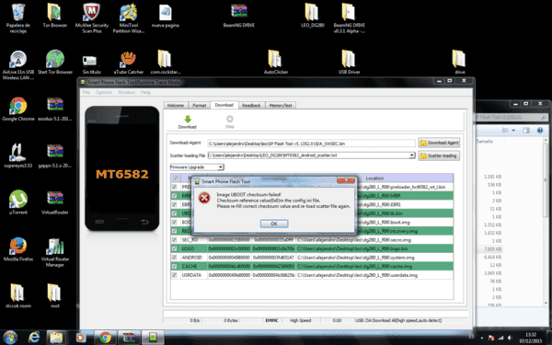Open the Window menu
This screenshot has width=552, height=345.
pos(126,92)
